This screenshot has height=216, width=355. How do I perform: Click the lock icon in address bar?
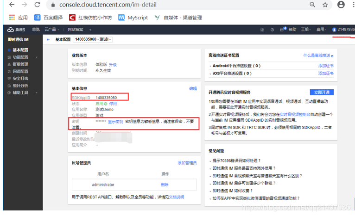click(53, 5)
